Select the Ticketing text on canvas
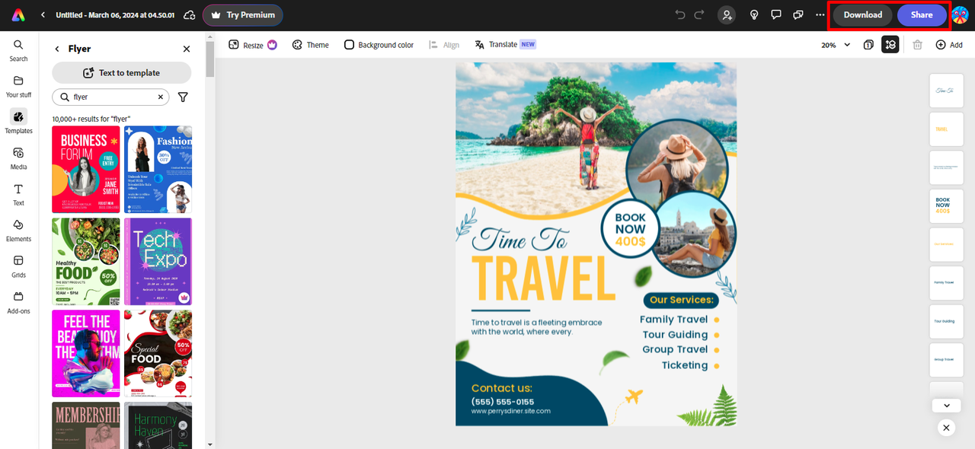The width and height of the screenshot is (975, 449). point(685,365)
